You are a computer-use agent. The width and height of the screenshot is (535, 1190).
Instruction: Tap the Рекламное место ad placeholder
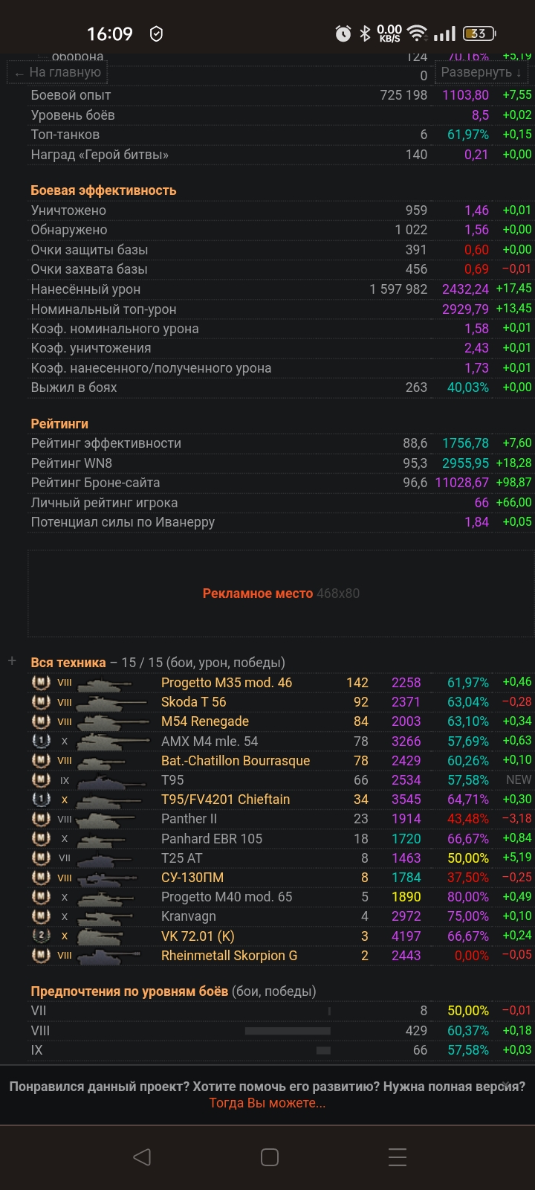tap(281, 594)
